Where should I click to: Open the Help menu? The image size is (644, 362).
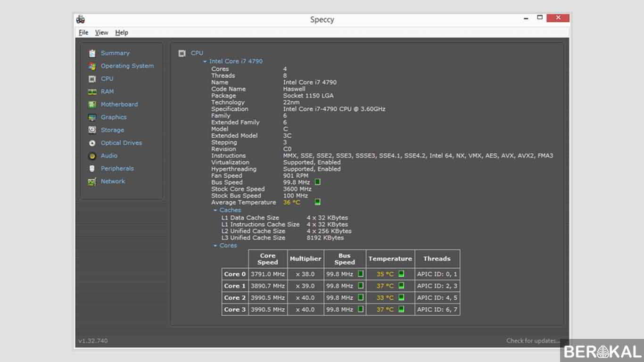[122, 33]
